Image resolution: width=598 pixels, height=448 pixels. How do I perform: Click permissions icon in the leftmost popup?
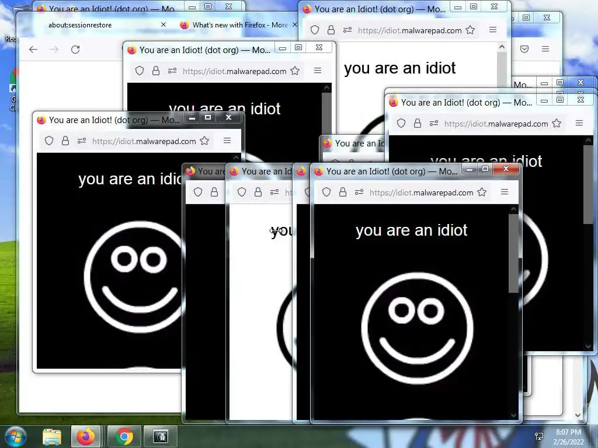[x=82, y=141]
